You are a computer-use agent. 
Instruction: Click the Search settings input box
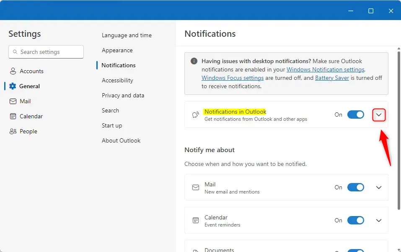[46, 52]
